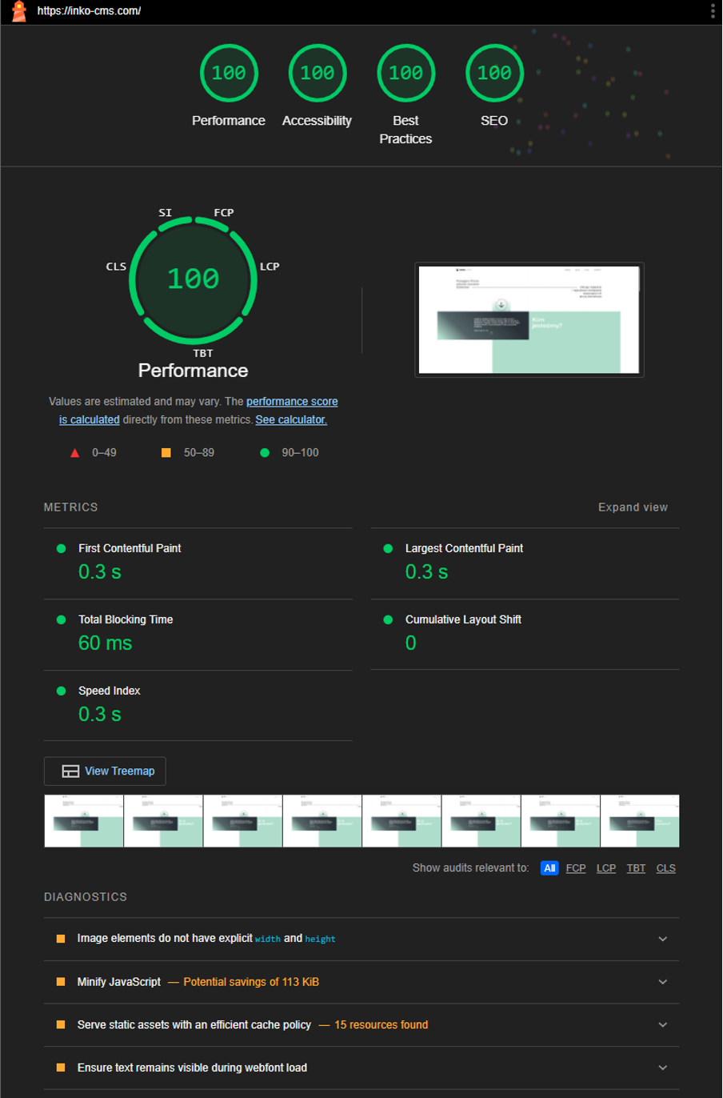This screenshot has height=1098, width=723.
Task: Click the SEO score gauge
Action: (494, 74)
